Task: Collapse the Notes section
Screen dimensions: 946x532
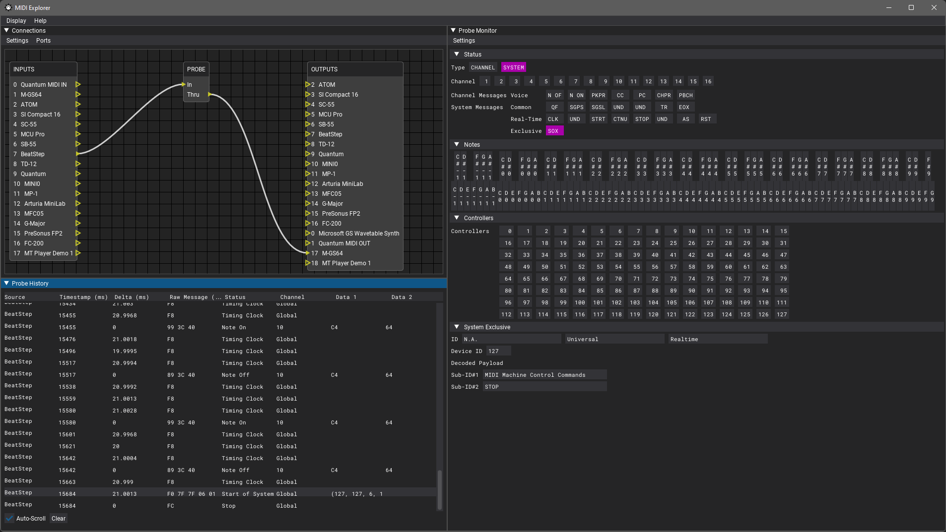Action: (x=457, y=144)
